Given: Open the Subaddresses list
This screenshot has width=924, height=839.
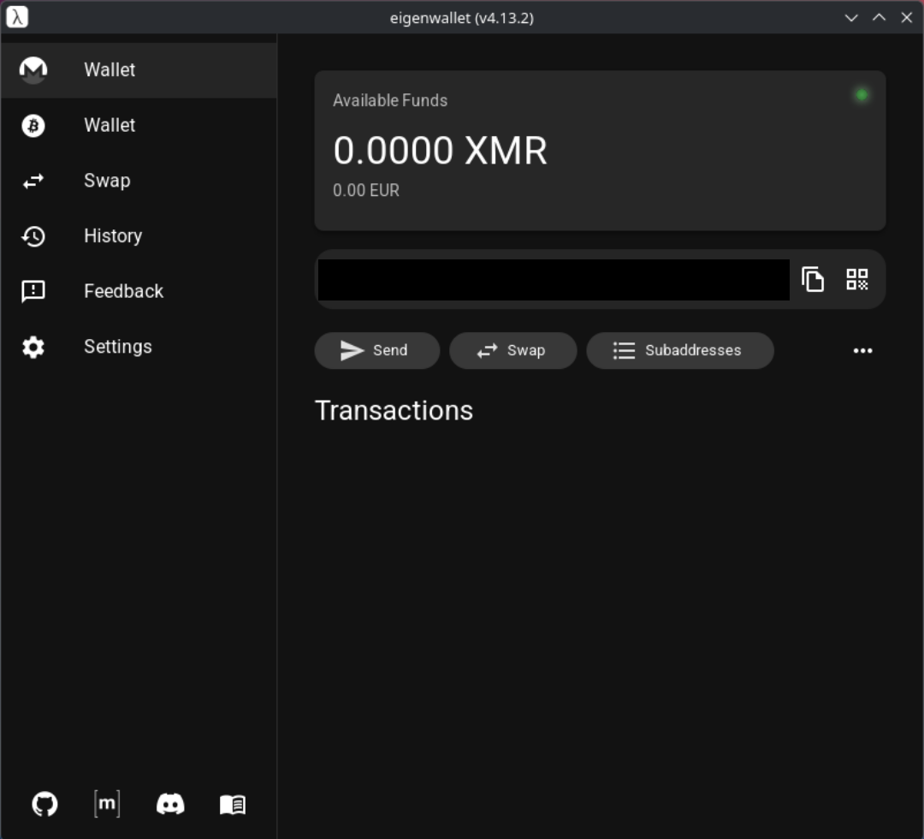Looking at the screenshot, I should pos(680,351).
